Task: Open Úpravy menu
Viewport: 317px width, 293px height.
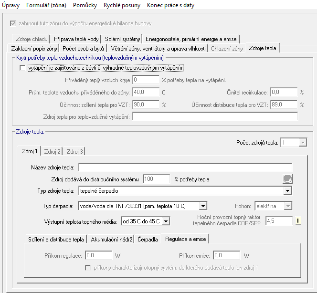Action: coord(11,5)
